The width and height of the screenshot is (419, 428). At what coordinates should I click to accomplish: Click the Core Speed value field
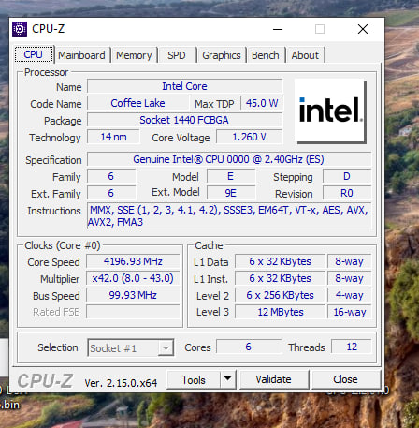[133, 261]
